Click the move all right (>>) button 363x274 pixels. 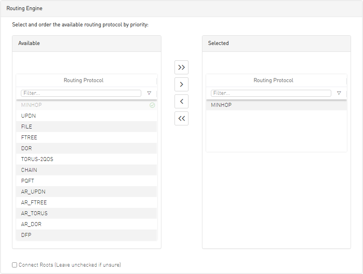(x=181, y=67)
